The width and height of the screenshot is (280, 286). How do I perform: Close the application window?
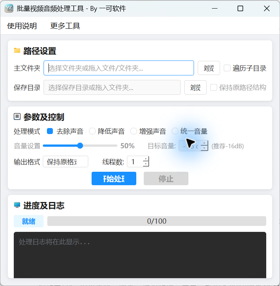pyautogui.click(x=267, y=8)
